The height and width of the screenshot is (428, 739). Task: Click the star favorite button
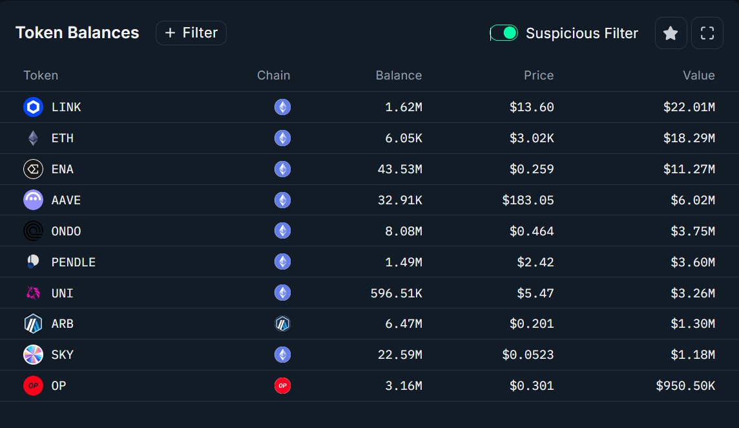point(671,33)
